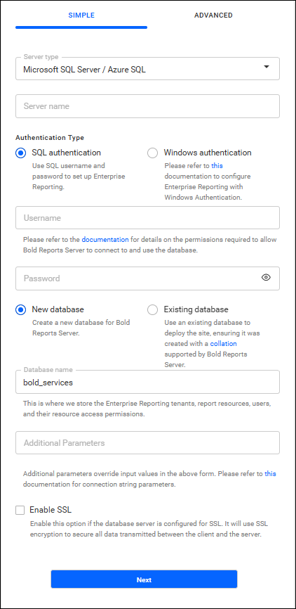Toggle password visibility eye icon

[266, 277]
